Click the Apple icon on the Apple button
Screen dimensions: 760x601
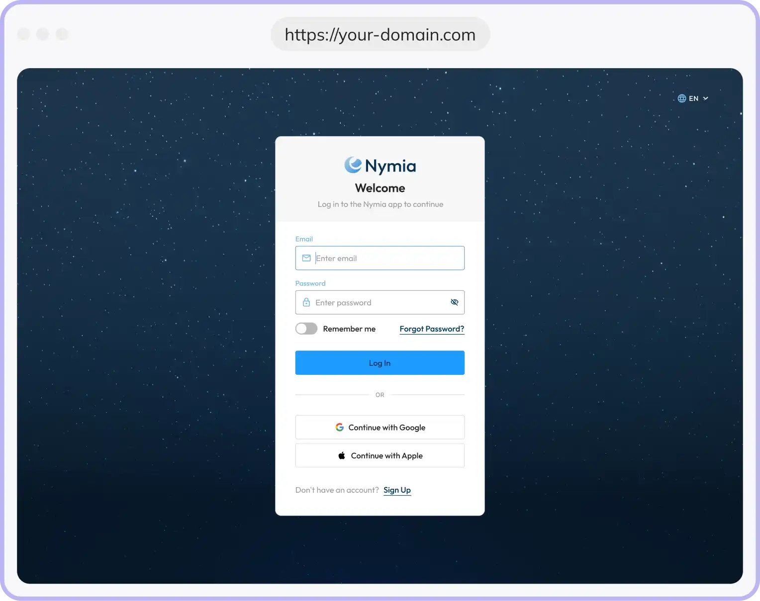pyautogui.click(x=341, y=455)
